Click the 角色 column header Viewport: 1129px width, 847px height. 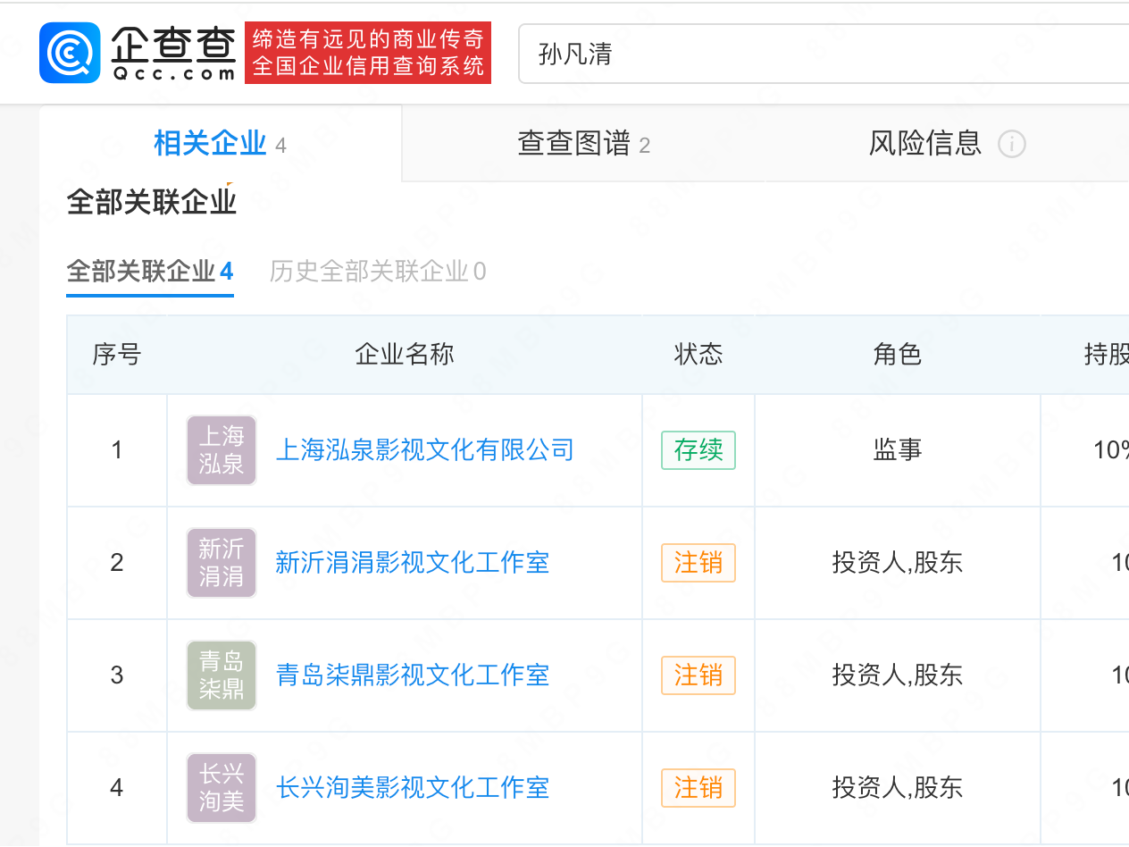point(898,355)
